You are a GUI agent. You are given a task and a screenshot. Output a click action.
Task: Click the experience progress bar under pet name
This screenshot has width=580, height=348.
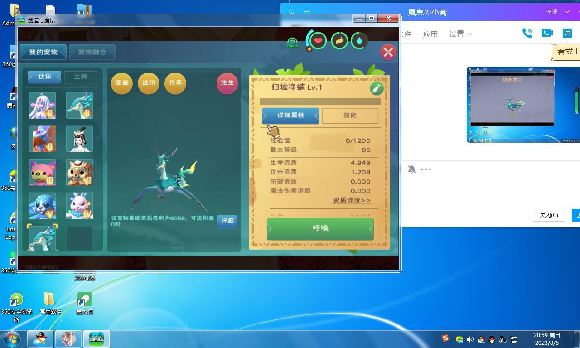pos(320,101)
